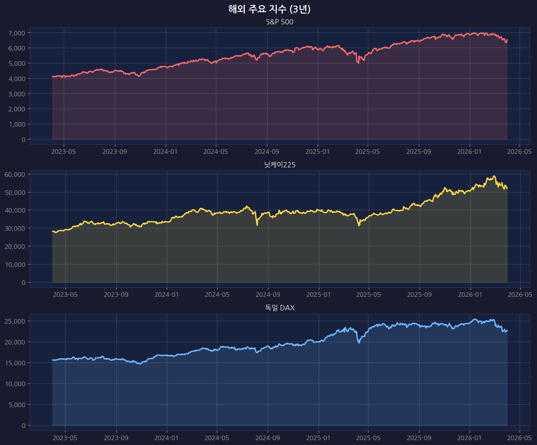This screenshot has width=537, height=445.
Task: Click the 7,000 y-axis label on S&P 500 chart
Action: (x=16, y=33)
